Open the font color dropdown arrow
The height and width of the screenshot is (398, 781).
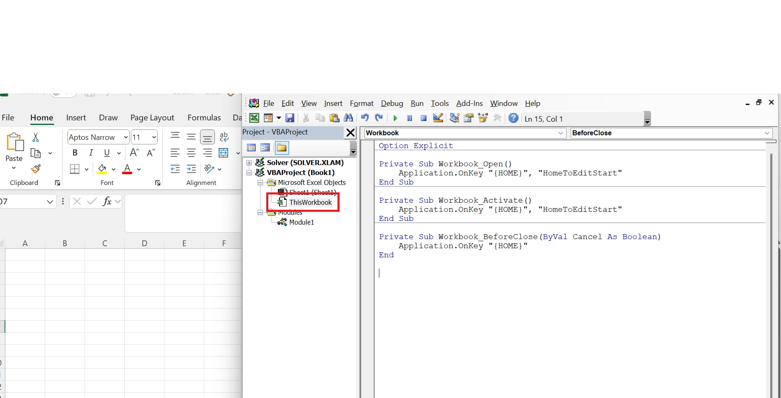139,169
